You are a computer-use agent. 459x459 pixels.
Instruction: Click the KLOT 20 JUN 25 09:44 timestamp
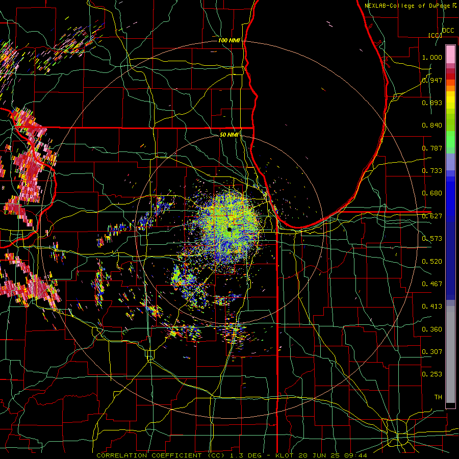tap(321, 455)
